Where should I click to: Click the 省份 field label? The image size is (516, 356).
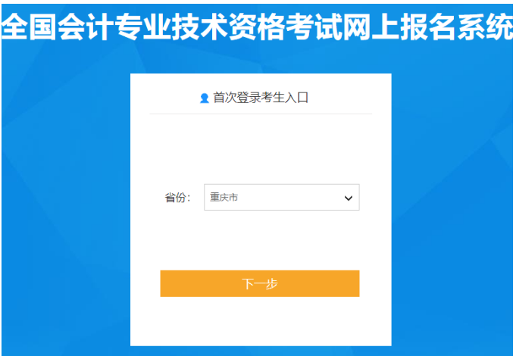177,198
